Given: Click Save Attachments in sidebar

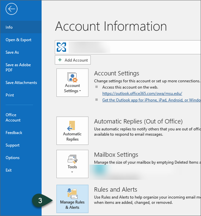Looking at the screenshot, I should 21,83.
